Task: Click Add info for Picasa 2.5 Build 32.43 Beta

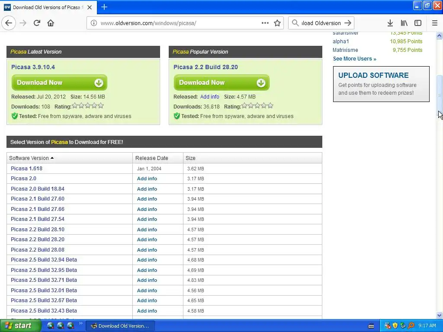Action: coord(147,311)
